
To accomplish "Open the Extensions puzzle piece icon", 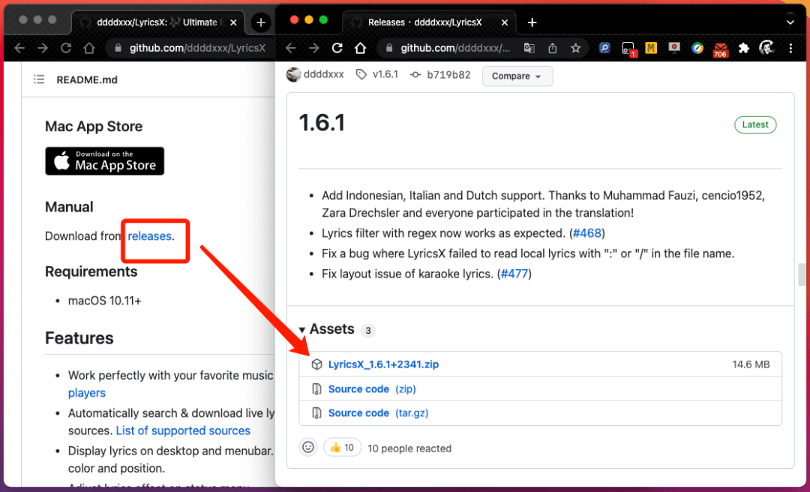I will (x=743, y=49).
